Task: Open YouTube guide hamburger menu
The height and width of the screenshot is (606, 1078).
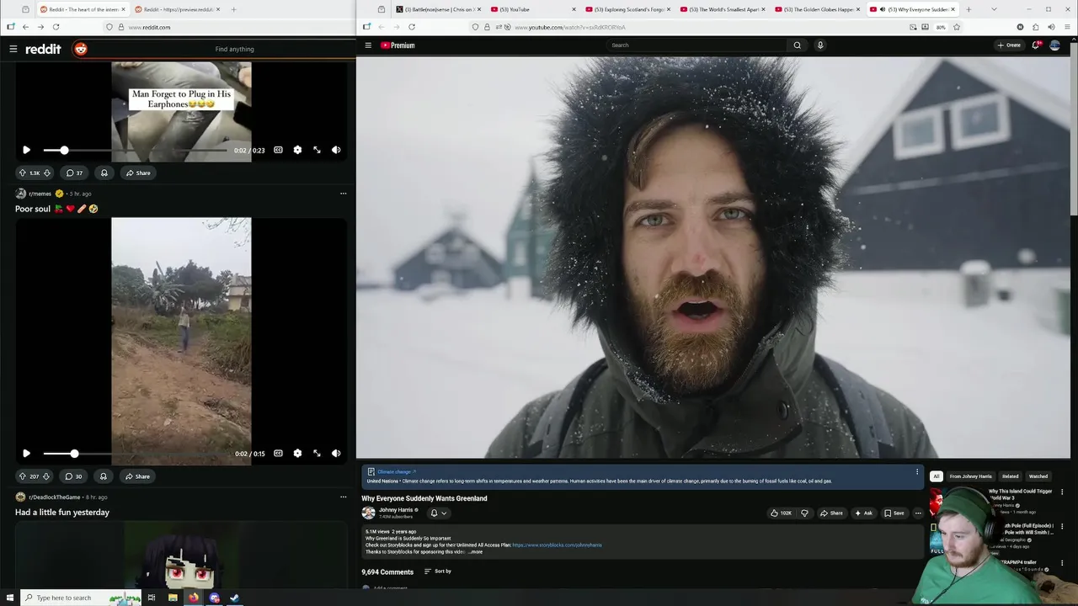Action: pyautogui.click(x=368, y=45)
